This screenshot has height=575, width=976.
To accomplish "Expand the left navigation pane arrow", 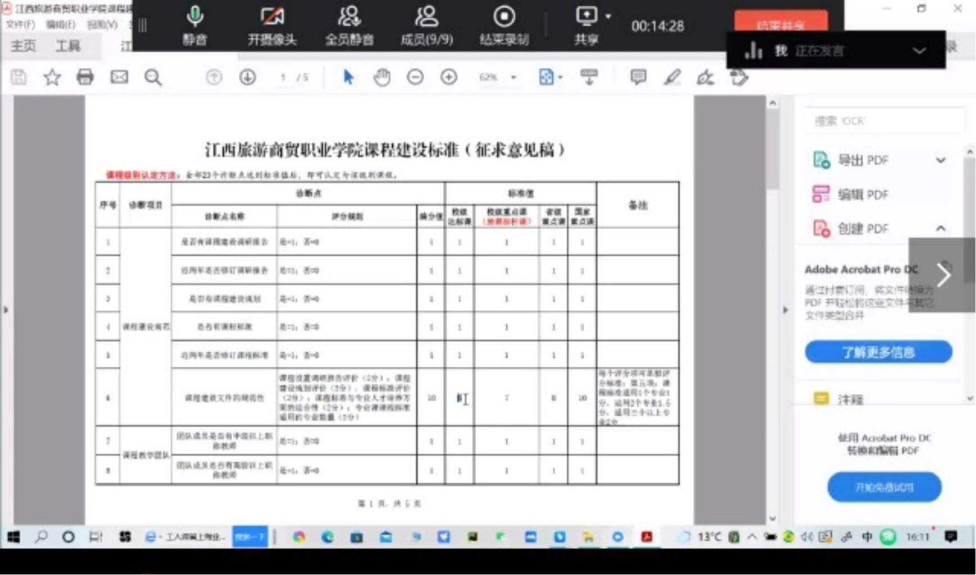I will click(x=6, y=309).
